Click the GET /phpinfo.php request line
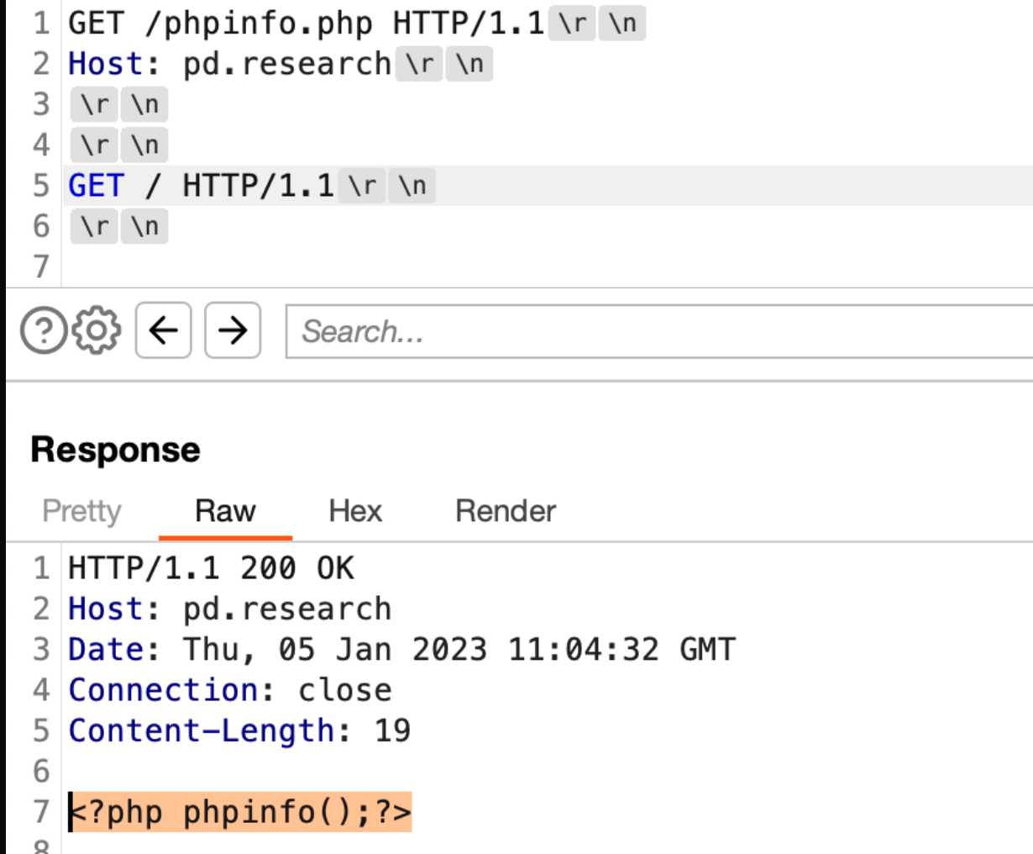1033x854 pixels. tap(307, 24)
